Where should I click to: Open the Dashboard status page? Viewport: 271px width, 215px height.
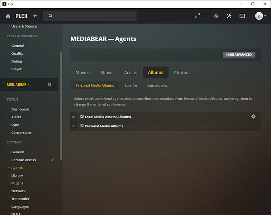(x=20, y=109)
